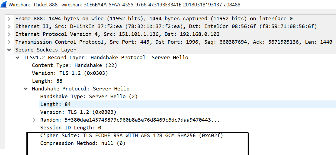The image size is (336, 155).
Task: Collapse the Secure Sockets Layer section
Action: (x=9, y=50)
